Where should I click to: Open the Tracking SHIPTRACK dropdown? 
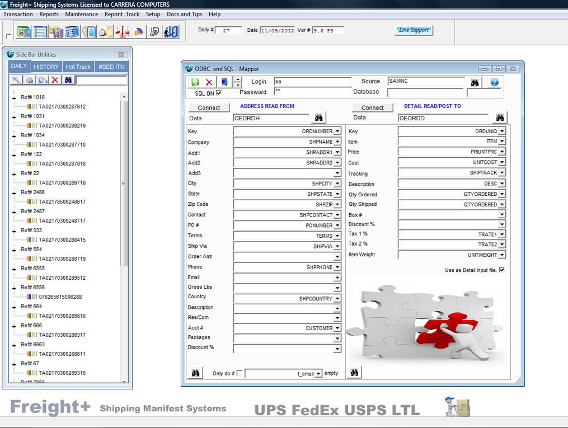[502, 173]
